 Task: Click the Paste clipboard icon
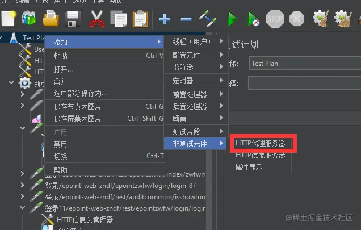[140, 19]
